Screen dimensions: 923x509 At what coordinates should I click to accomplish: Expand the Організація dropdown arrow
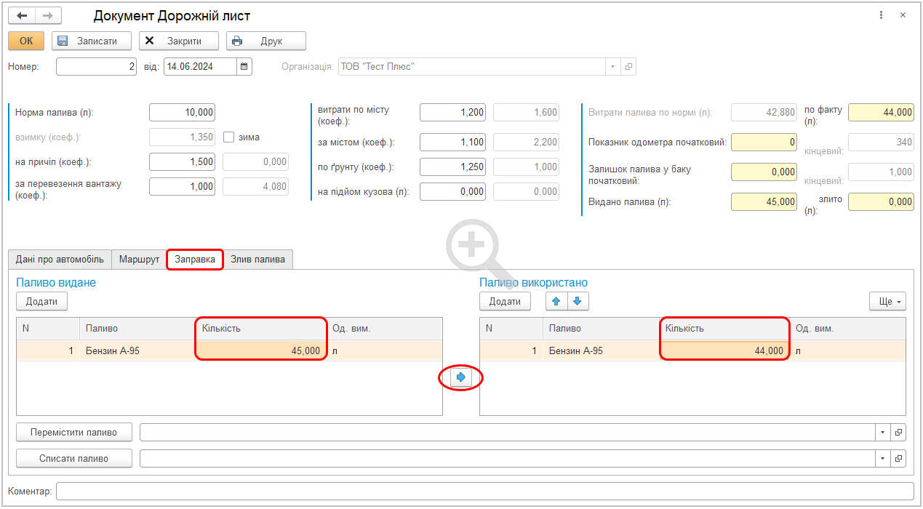(x=613, y=67)
